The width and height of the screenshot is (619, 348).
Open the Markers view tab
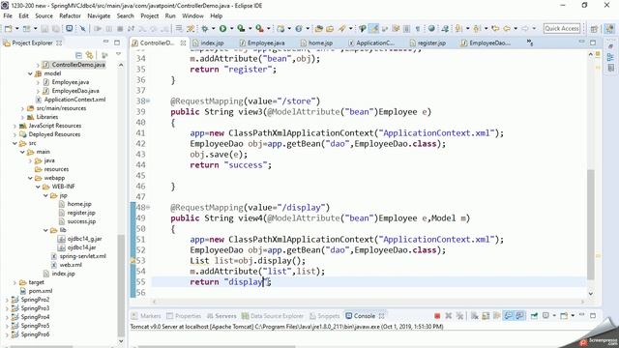pos(146,316)
